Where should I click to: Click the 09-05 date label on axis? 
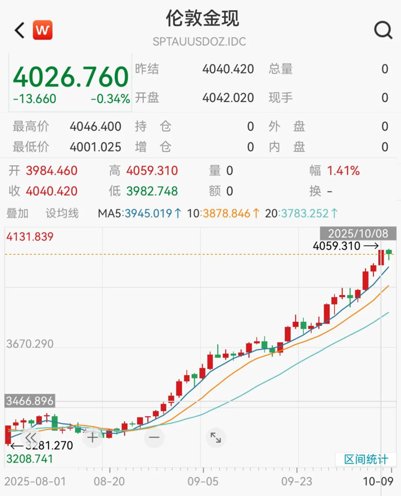(203, 482)
